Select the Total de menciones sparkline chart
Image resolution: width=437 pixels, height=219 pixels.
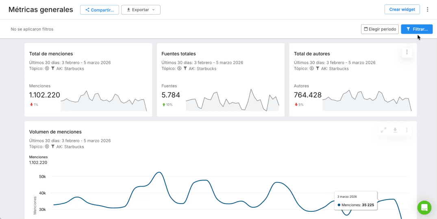pyautogui.click(x=103, y=101)
